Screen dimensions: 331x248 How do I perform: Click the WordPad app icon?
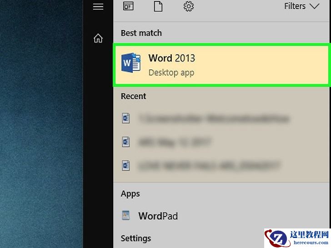(x=126, y=215)
